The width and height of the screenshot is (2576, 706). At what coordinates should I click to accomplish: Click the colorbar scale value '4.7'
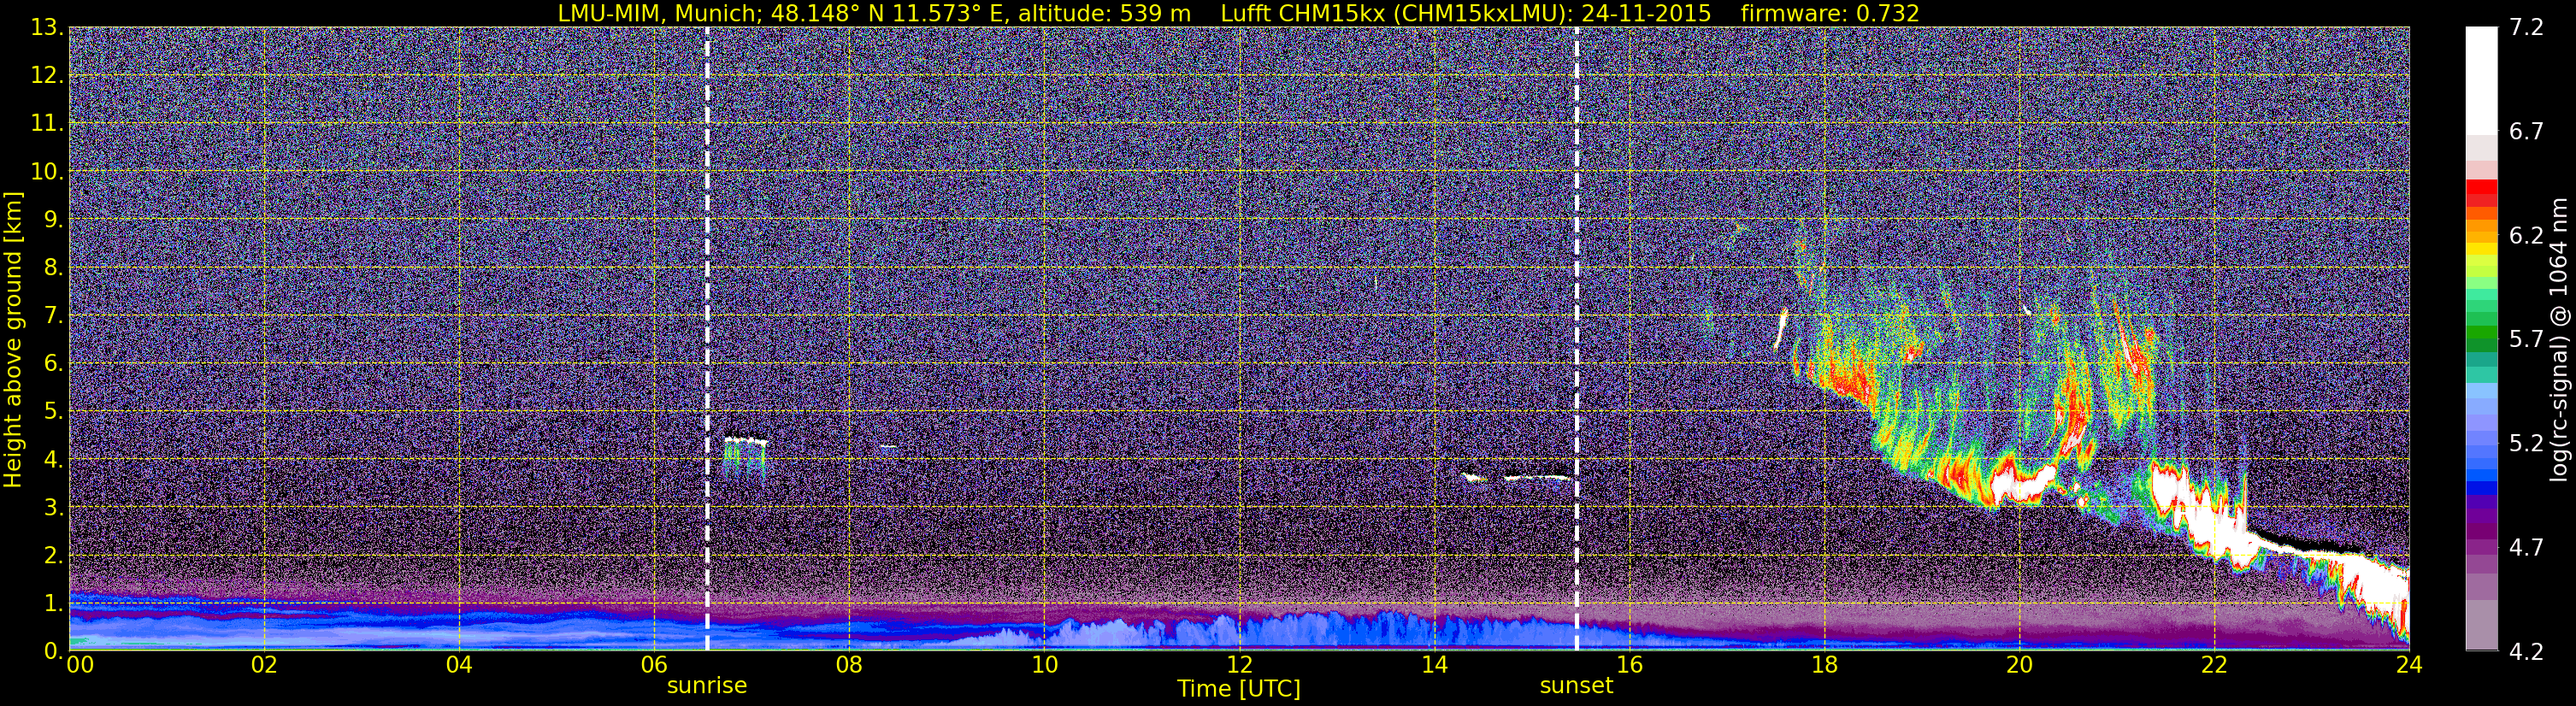click(2526, 547)
